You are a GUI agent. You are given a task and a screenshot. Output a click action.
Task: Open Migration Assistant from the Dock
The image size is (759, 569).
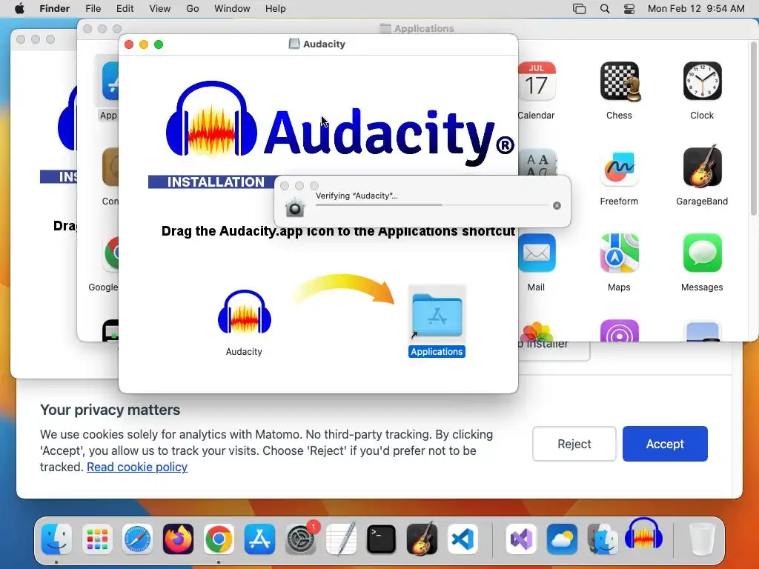click(x=602, y=539)
